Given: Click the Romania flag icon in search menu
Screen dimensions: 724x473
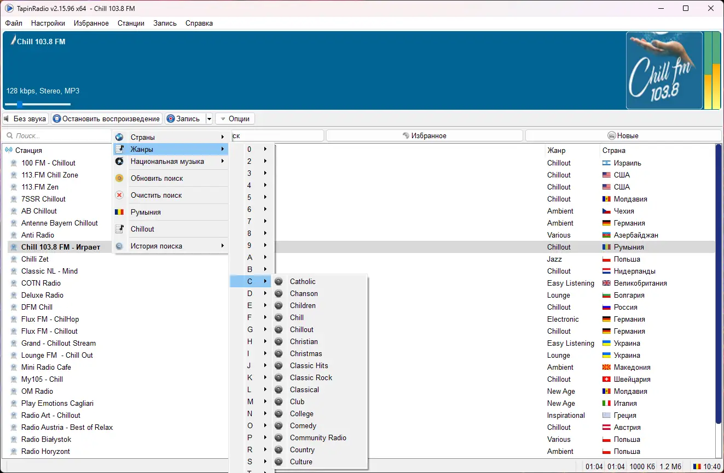Looking at the screenshot, I should pos(119,212).
